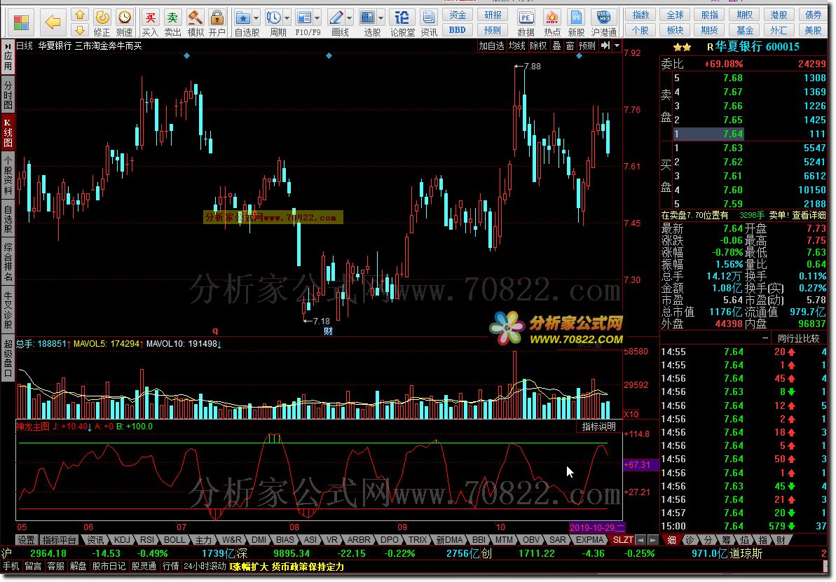Open the 指标平台 tab
The image size is (836, 582).
point(59,539)
